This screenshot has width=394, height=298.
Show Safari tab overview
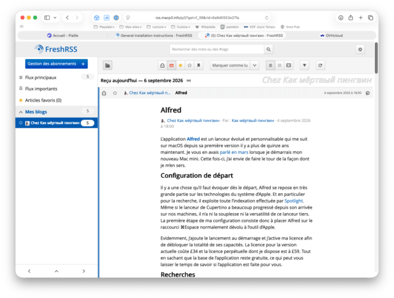click(371, 18)
